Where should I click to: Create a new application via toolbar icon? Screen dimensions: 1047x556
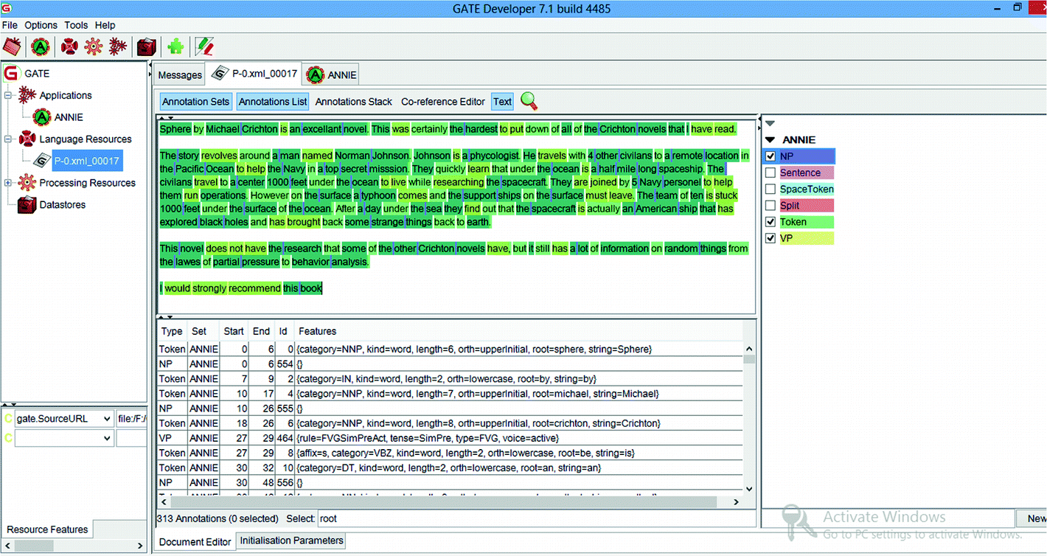pyautogui.click(x=117, y=46)
